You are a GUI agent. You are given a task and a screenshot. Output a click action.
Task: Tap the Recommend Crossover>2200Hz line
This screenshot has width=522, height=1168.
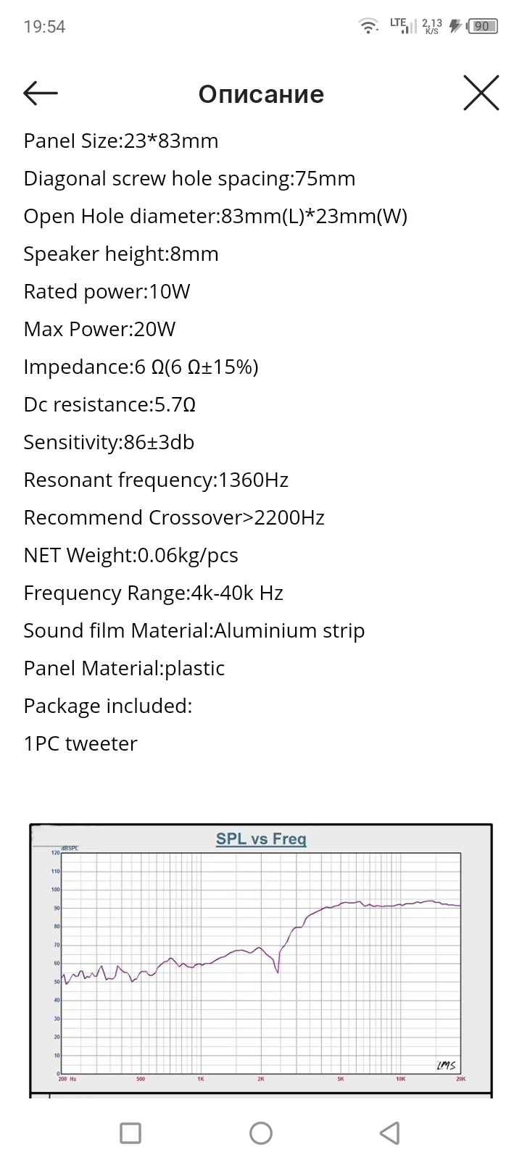174,517
